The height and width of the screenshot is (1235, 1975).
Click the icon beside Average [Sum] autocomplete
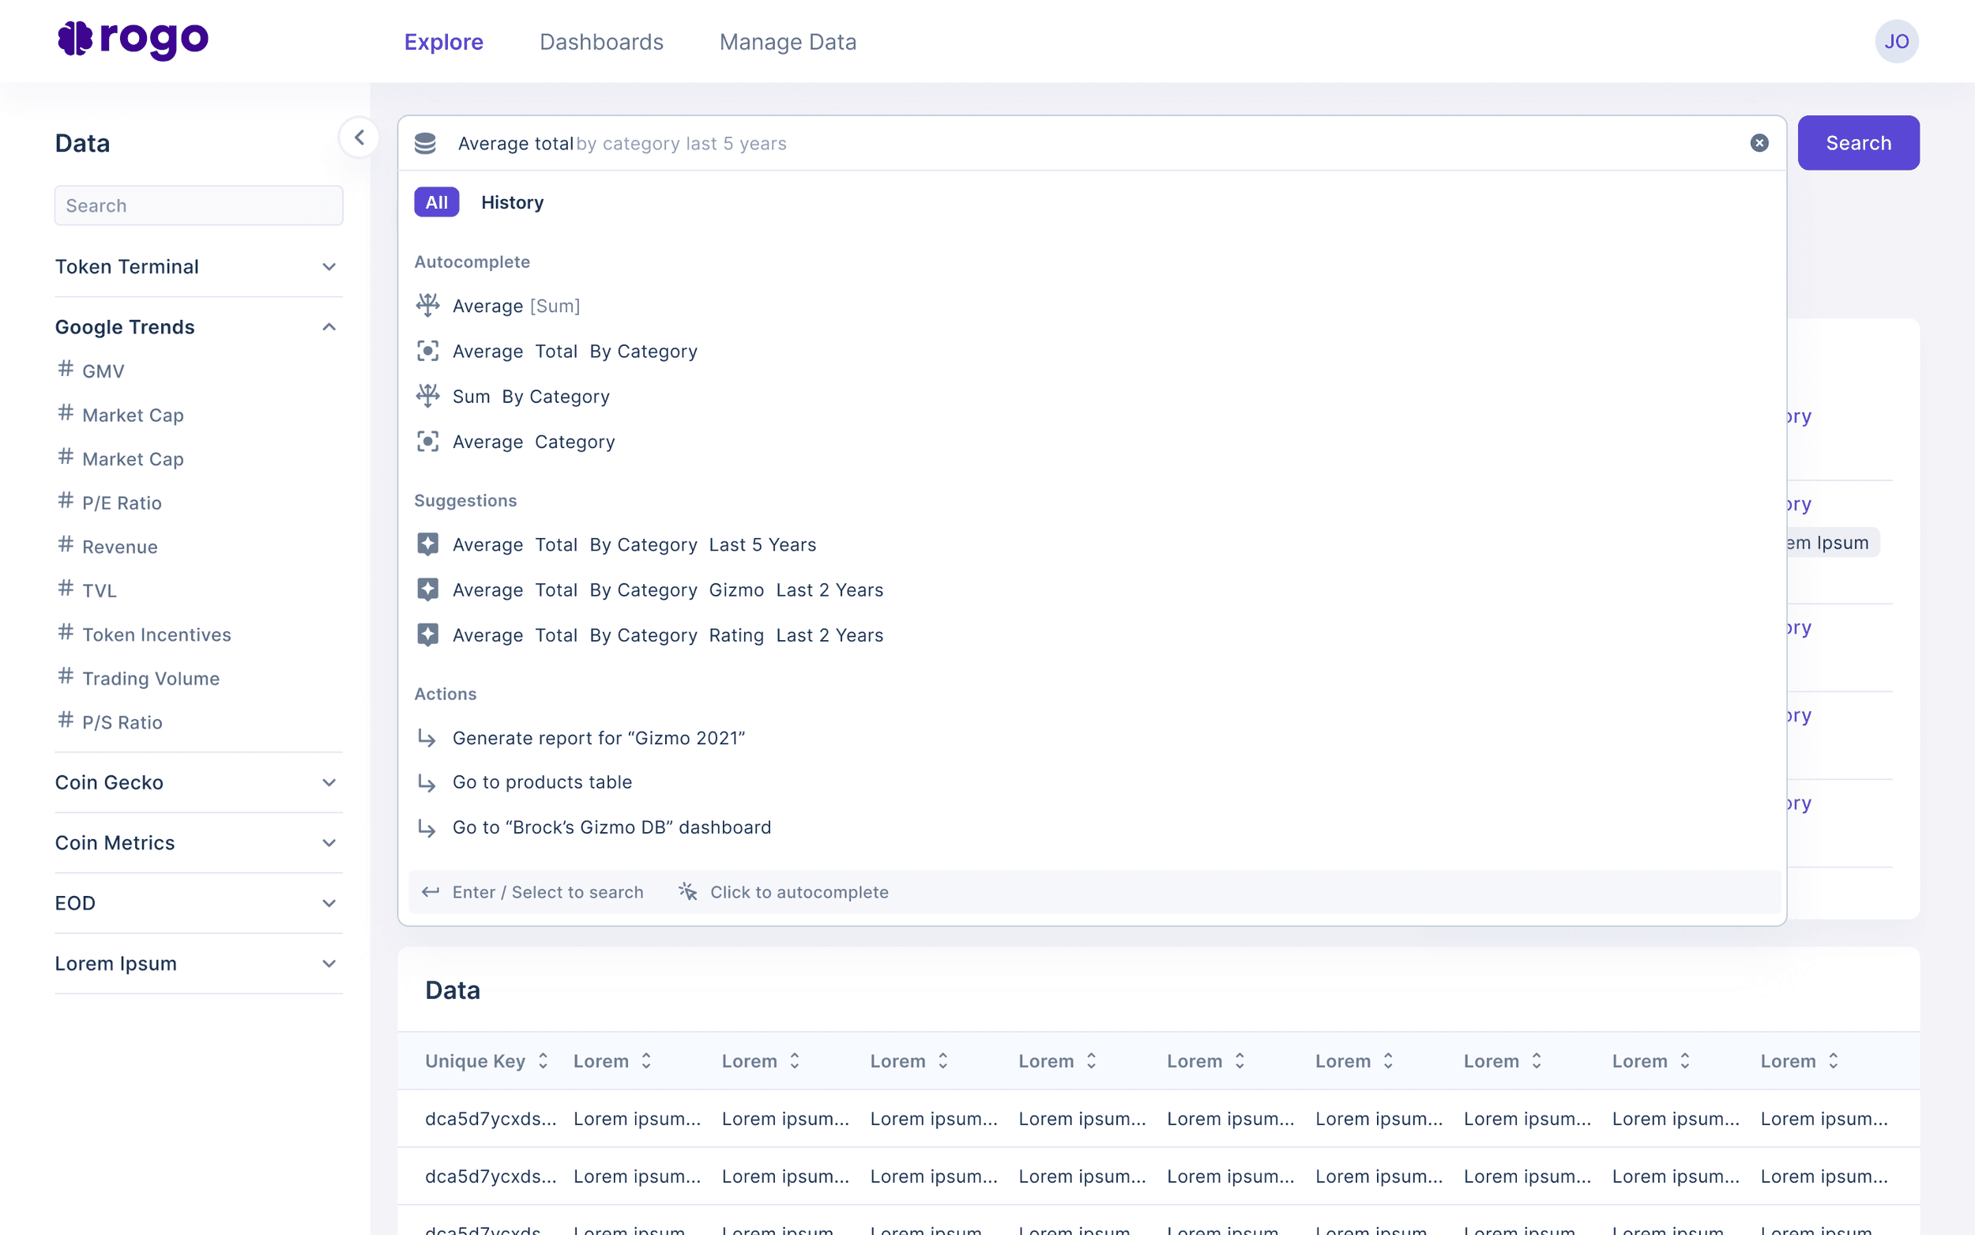pyautogui.click(x=428, y=306)
